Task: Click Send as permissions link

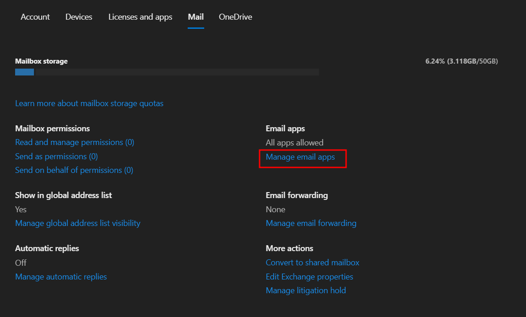Action: (56, 156)
